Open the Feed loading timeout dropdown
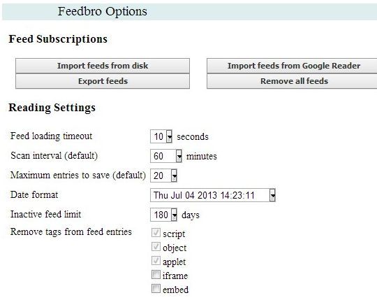 tap(161, 136)
